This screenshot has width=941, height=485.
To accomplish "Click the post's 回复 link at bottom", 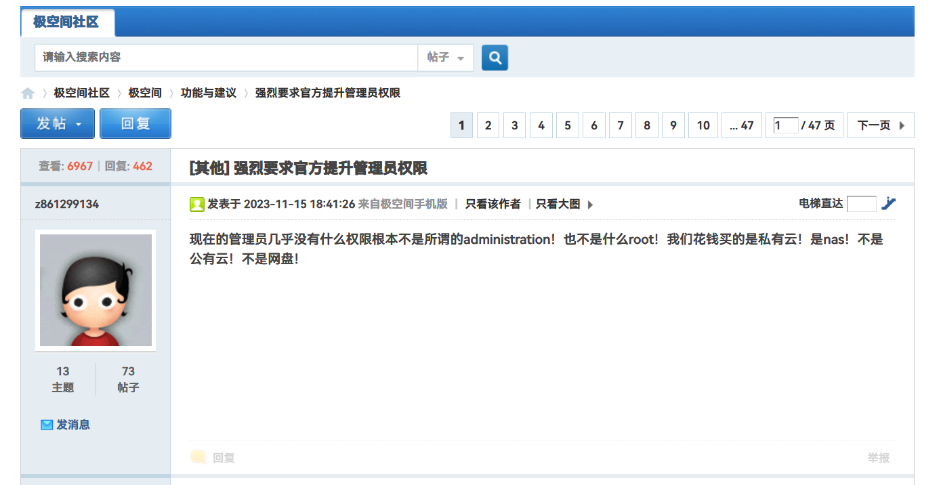I will (224, 458).
